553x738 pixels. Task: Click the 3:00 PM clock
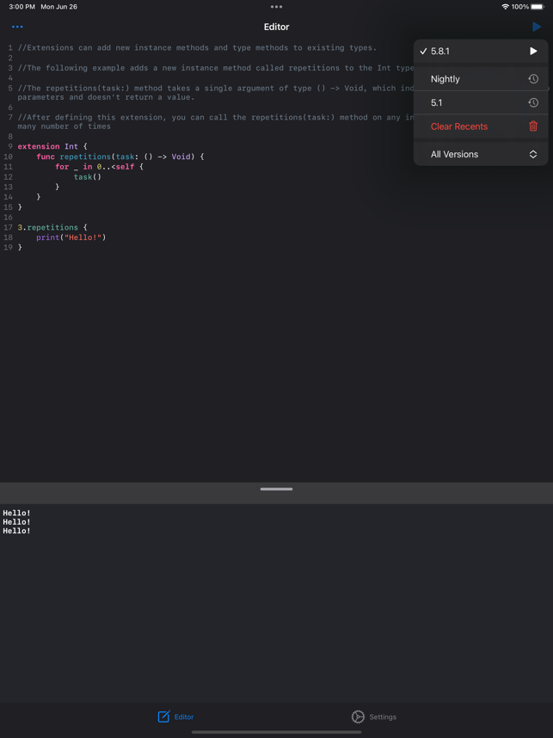(x=22, y=7)
